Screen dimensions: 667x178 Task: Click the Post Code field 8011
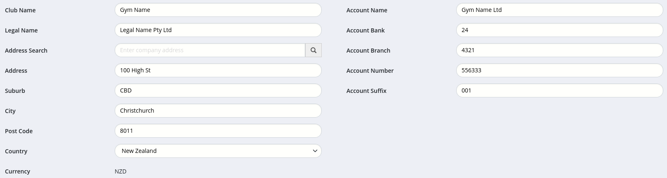click(218, 131)
